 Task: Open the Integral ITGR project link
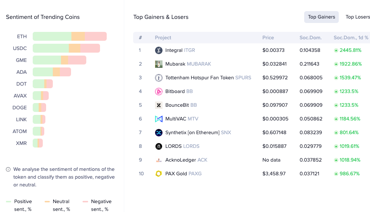tap(180, 50)
